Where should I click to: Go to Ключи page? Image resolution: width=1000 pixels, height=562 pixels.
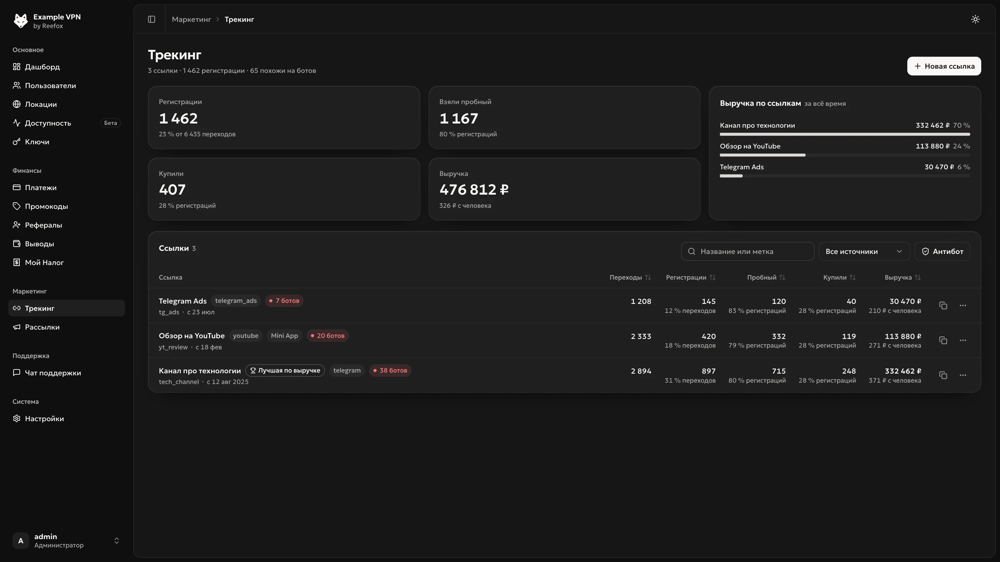click(x=66, y=142)
